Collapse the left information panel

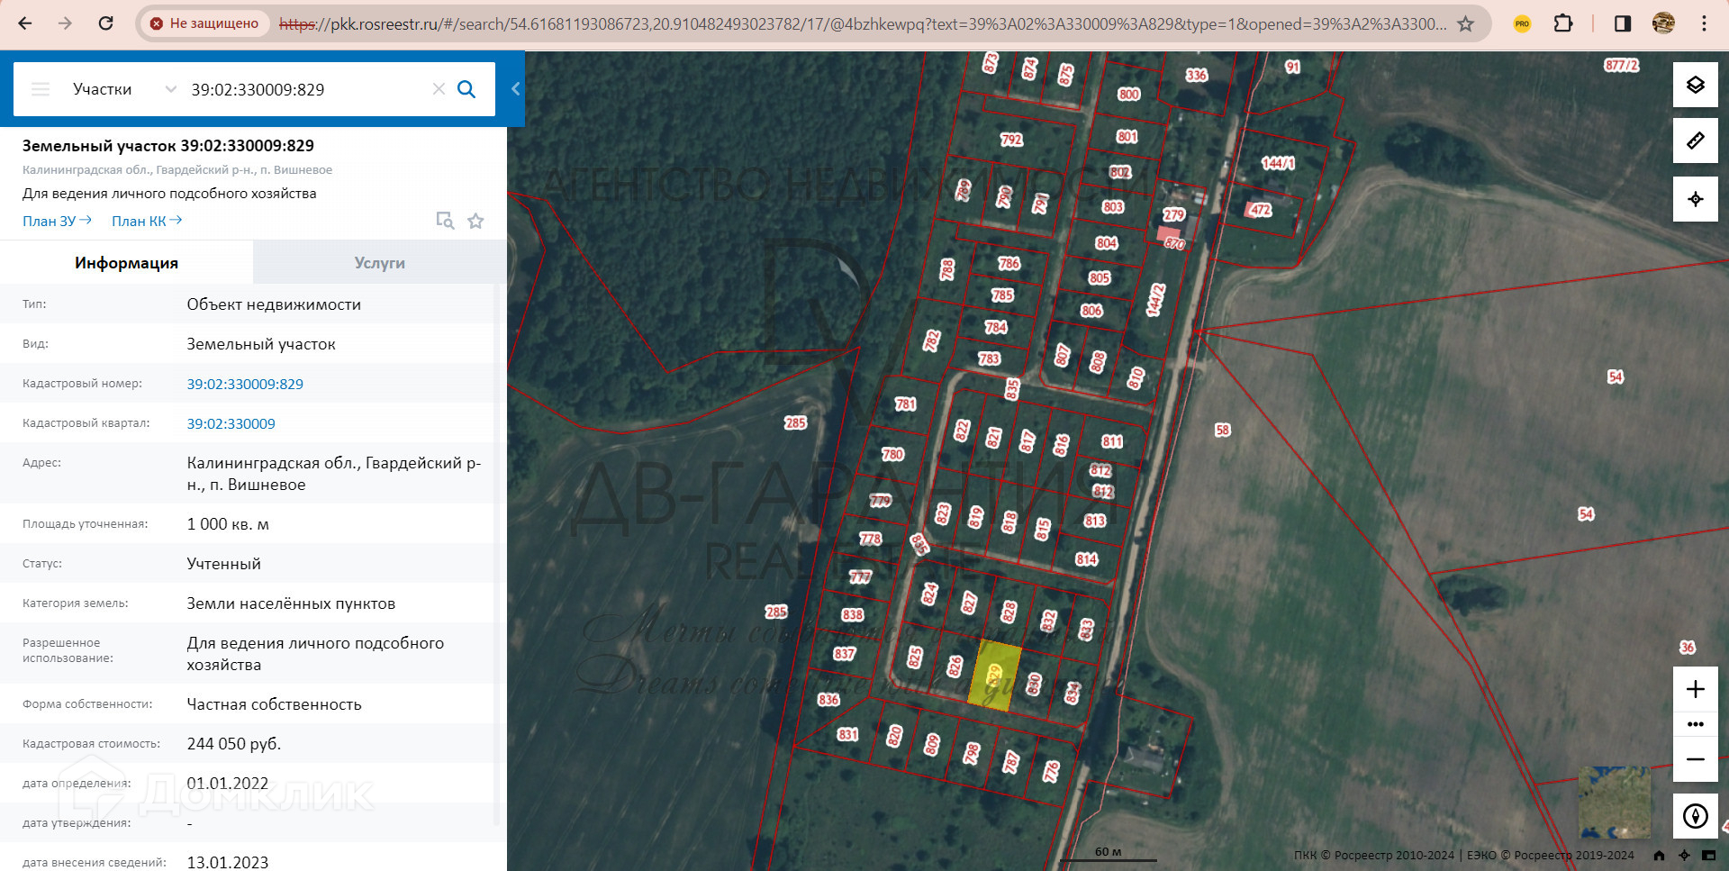[x=515, y=88]
